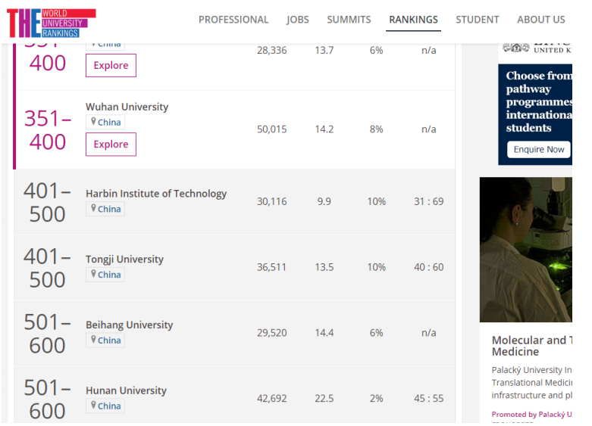592x426 pixels.
Task: Click the 22.5 value in Hunan row
Action: point(324,399)
